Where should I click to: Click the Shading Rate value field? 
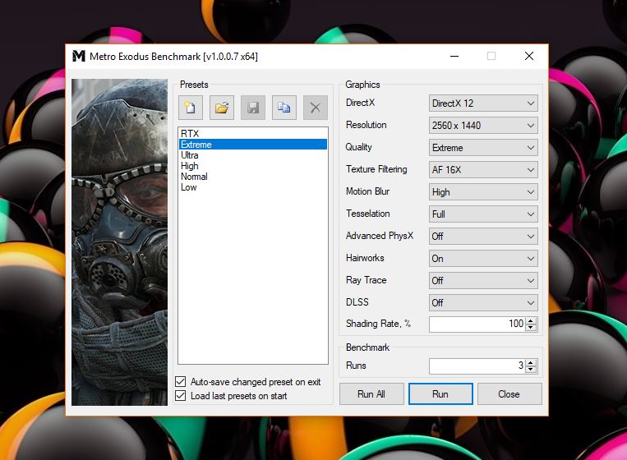point(477,324)
